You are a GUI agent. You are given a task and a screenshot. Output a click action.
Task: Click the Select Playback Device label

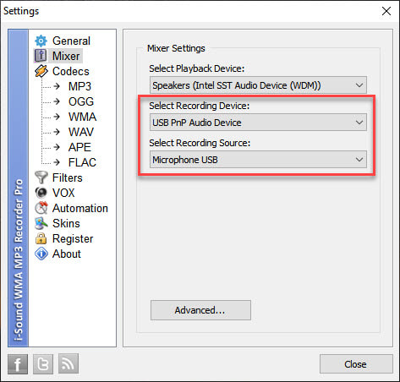tap(197, 68)
